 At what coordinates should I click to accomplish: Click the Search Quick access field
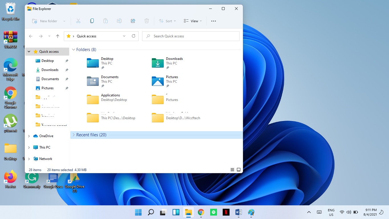point(191,36)
